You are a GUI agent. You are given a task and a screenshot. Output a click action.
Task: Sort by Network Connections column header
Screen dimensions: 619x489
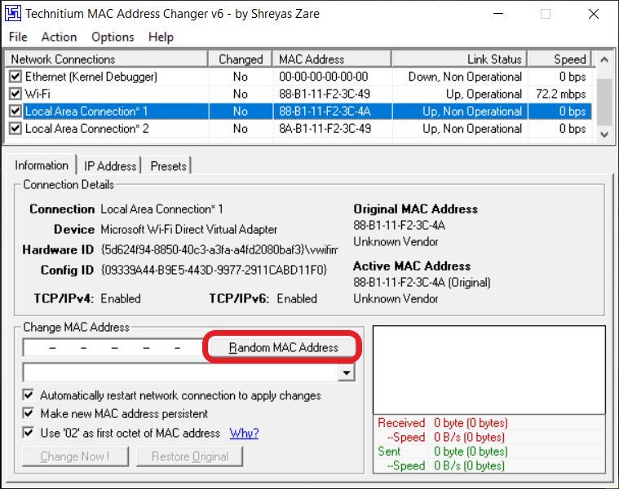(x=107, y=59)
